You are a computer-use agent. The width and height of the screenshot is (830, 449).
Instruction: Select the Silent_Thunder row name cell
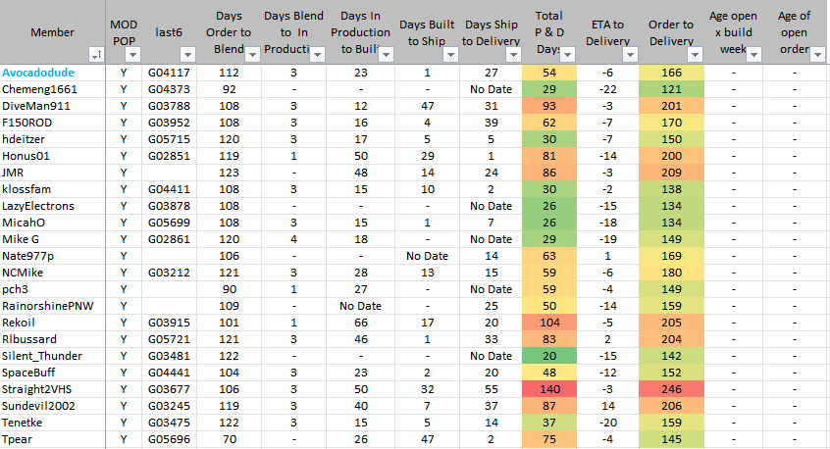pos(41,355)
